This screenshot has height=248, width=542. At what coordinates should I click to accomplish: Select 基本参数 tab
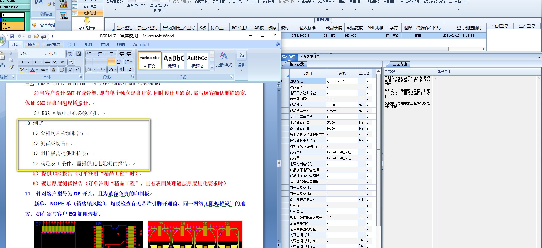(x=297, y=64)
